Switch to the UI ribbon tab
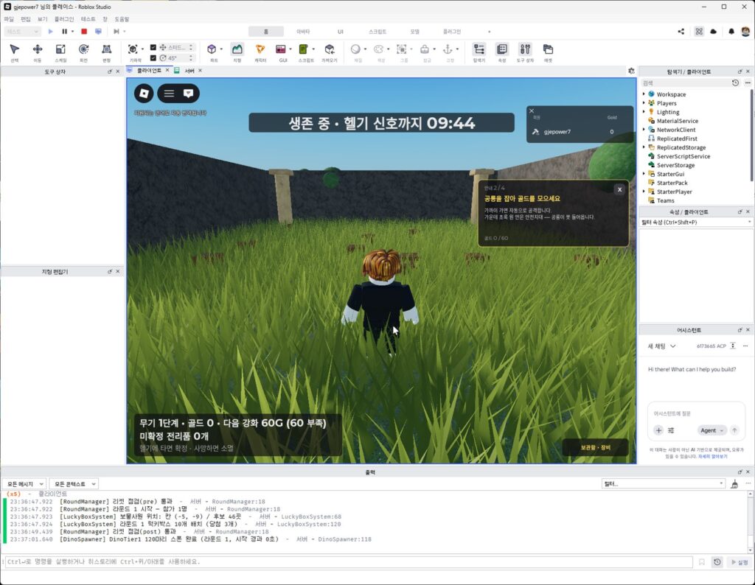This screenshot has height=585, width=755. coord(341,32)
